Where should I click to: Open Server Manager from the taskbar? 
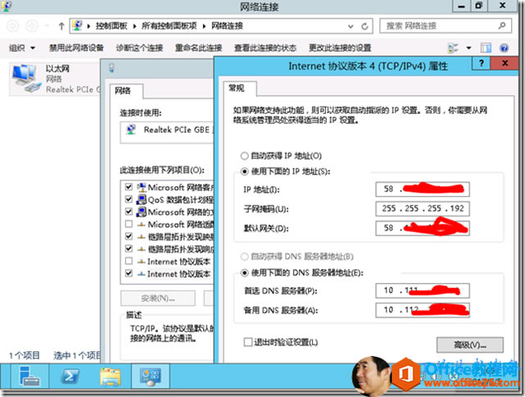point(29,376)
